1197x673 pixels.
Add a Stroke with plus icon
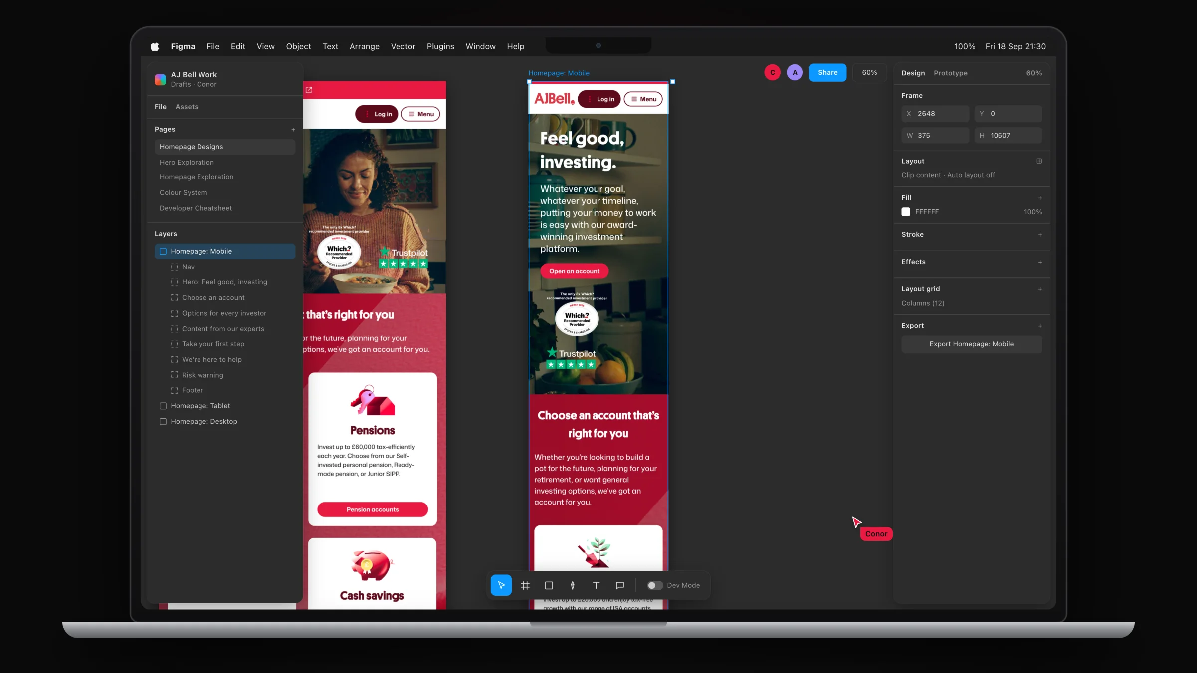1040,235
